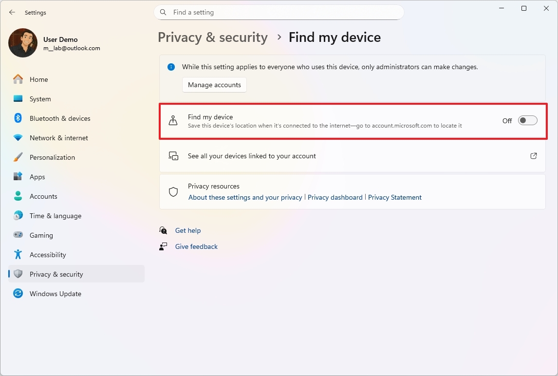This screenshot has height=376, width=558.
Task: Click the Manage accounts button
Action: pos(214,84)
